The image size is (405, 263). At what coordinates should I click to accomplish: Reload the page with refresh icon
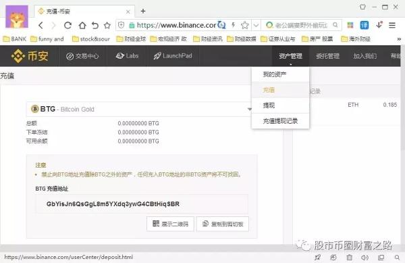(67, 25)
